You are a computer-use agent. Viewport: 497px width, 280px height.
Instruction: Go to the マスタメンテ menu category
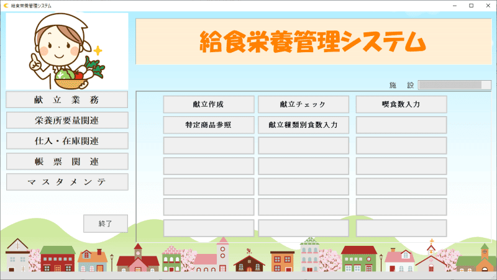point(67,182)
